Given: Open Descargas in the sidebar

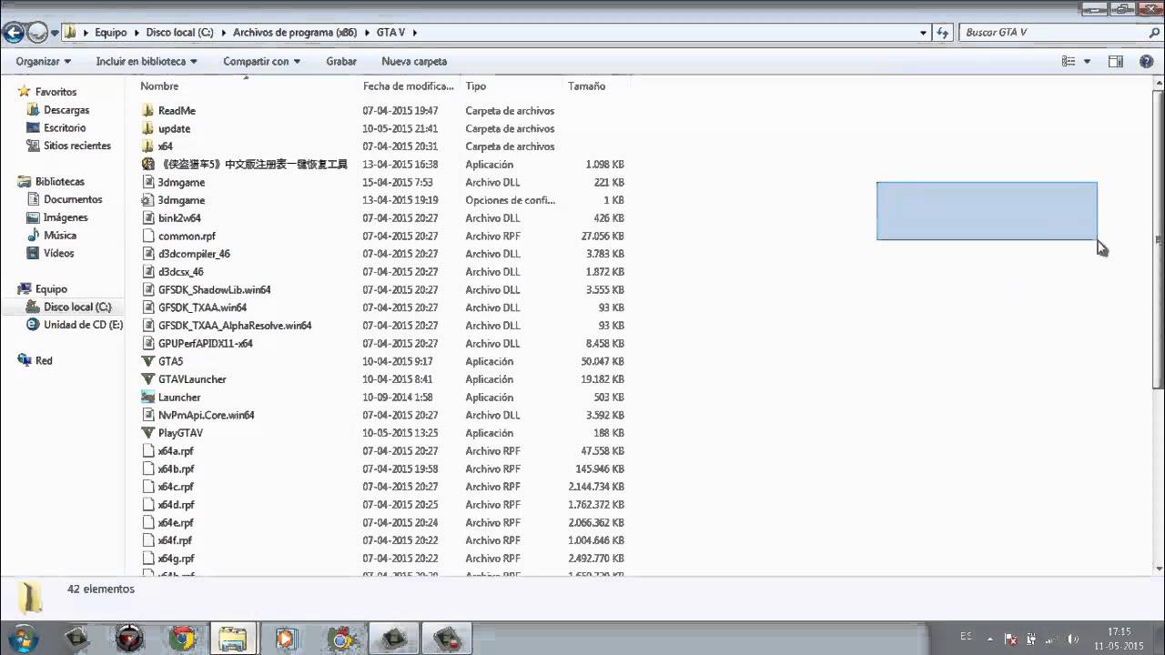Looking at the screenshot, I should [66, 110].
